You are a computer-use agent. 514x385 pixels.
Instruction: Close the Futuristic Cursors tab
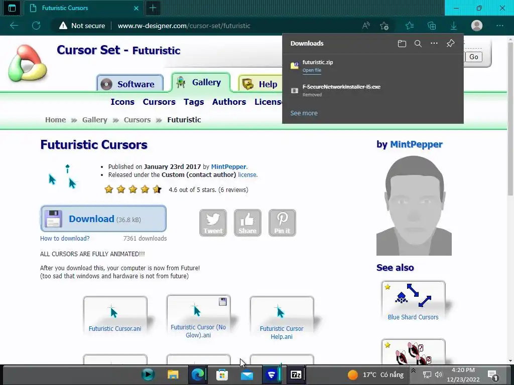coord(136,8)
